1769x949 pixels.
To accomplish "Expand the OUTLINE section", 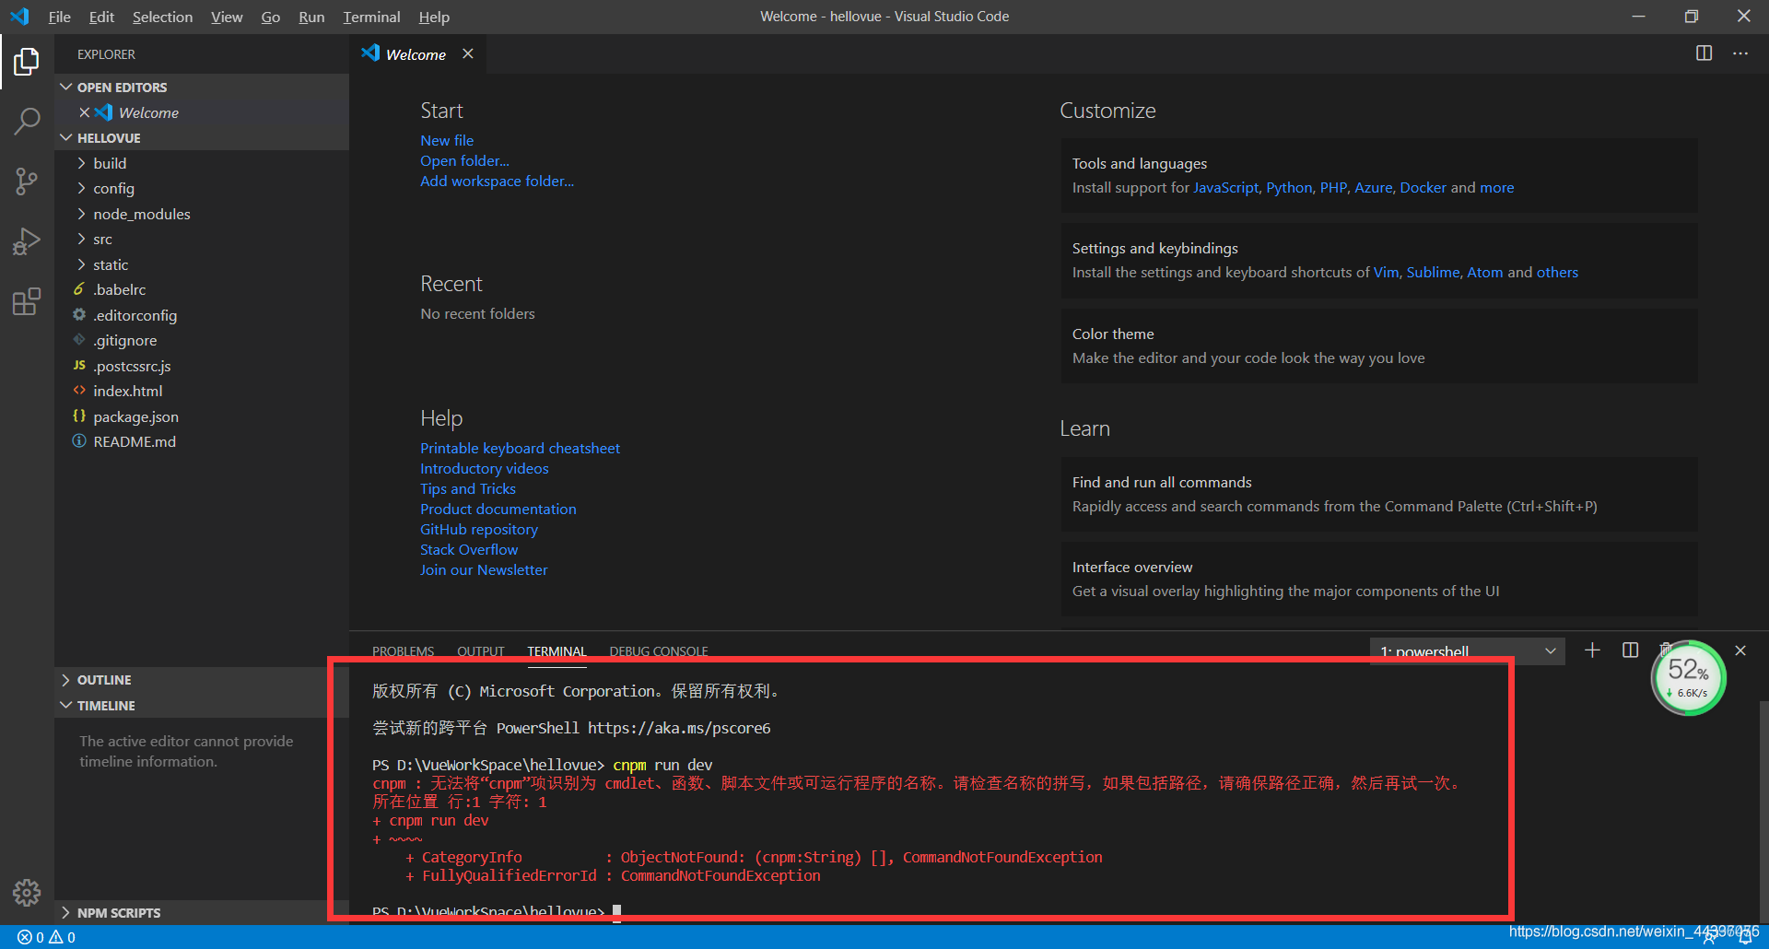I will point(103,680).
